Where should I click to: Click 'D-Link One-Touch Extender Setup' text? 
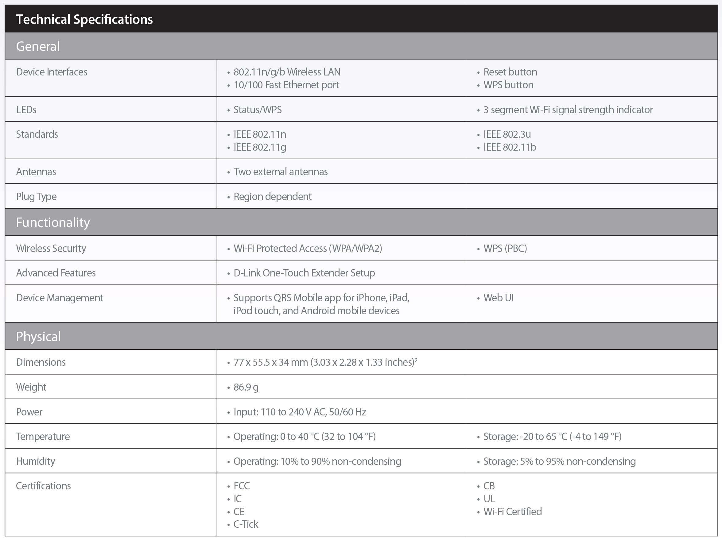(x=304, y=273)
